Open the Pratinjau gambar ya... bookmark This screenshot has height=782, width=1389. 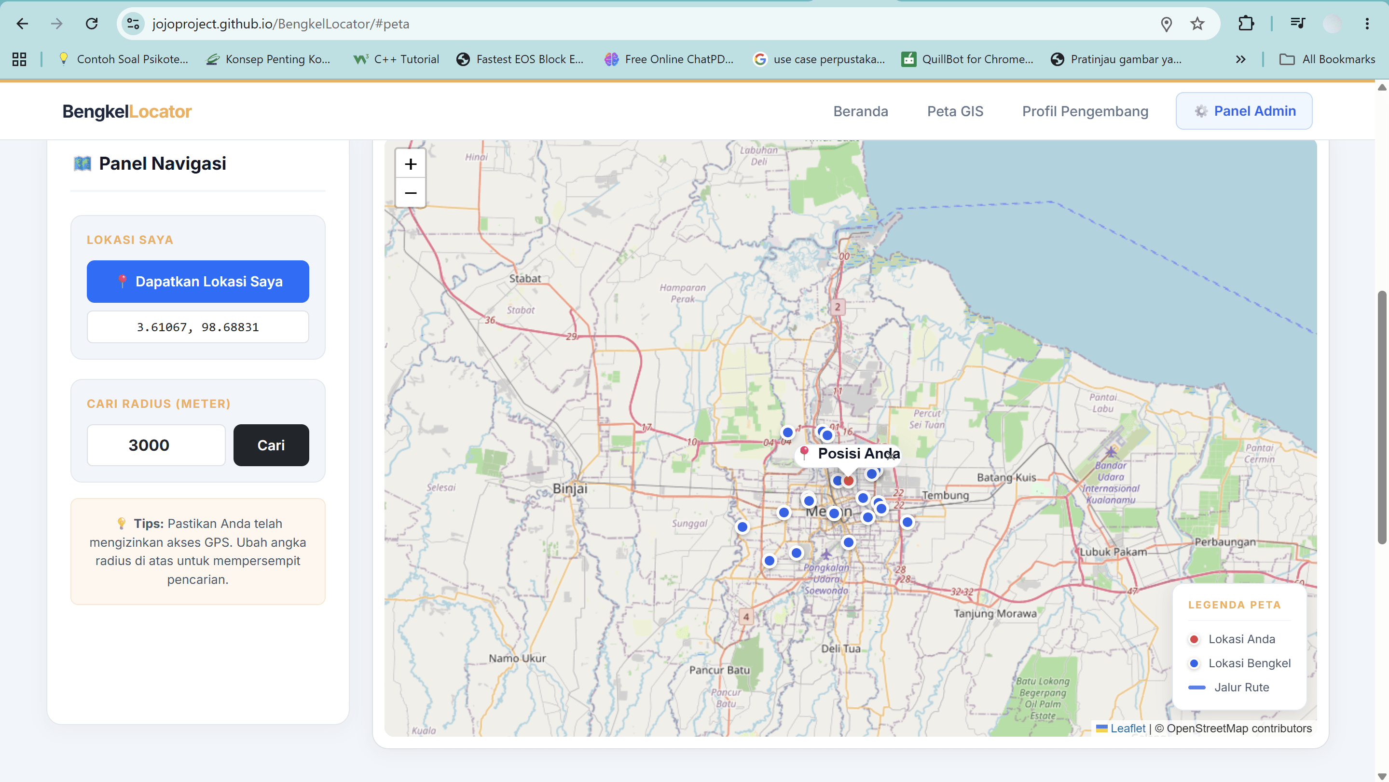click(1116, 59)
